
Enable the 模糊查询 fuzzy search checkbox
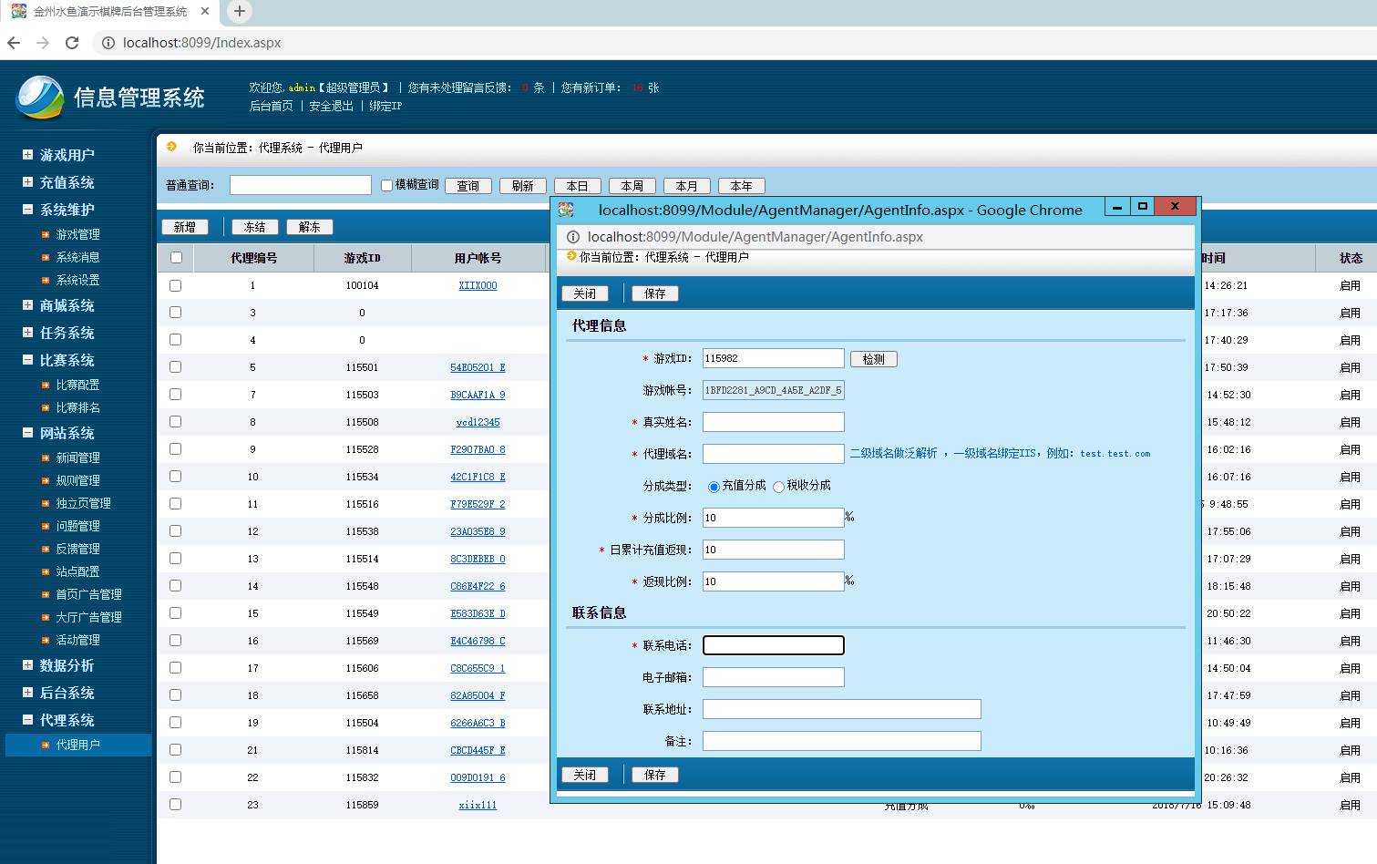(x=386, y=185)
